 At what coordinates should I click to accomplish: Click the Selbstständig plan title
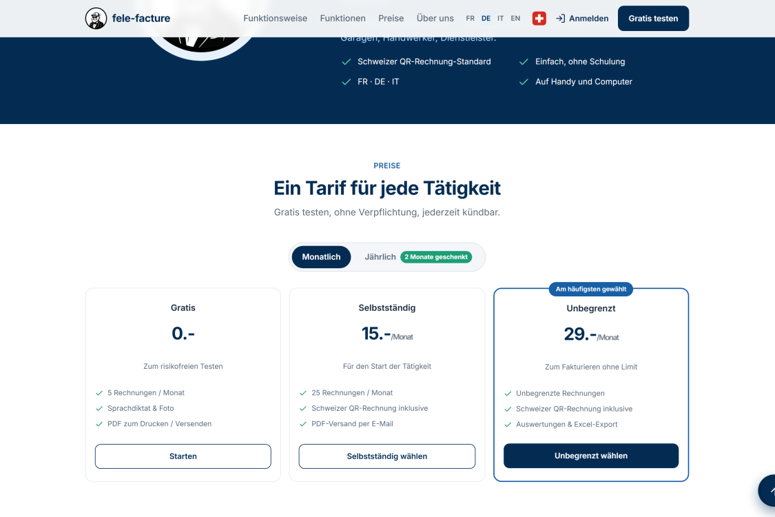click(387, 307)
